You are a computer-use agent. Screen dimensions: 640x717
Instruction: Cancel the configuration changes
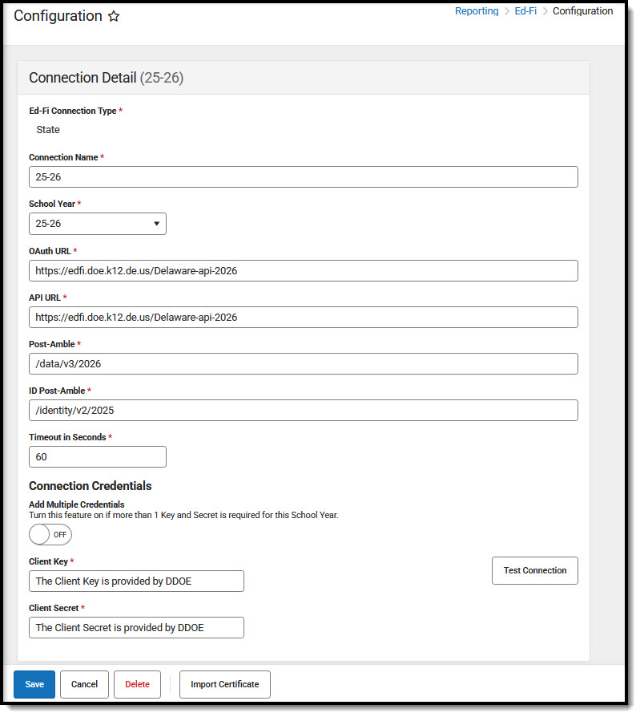click(x=85, y=684)
